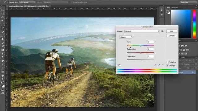Open the Color panel flyout menu
This screenshot has height=111, width=198.
click(196, 8)
